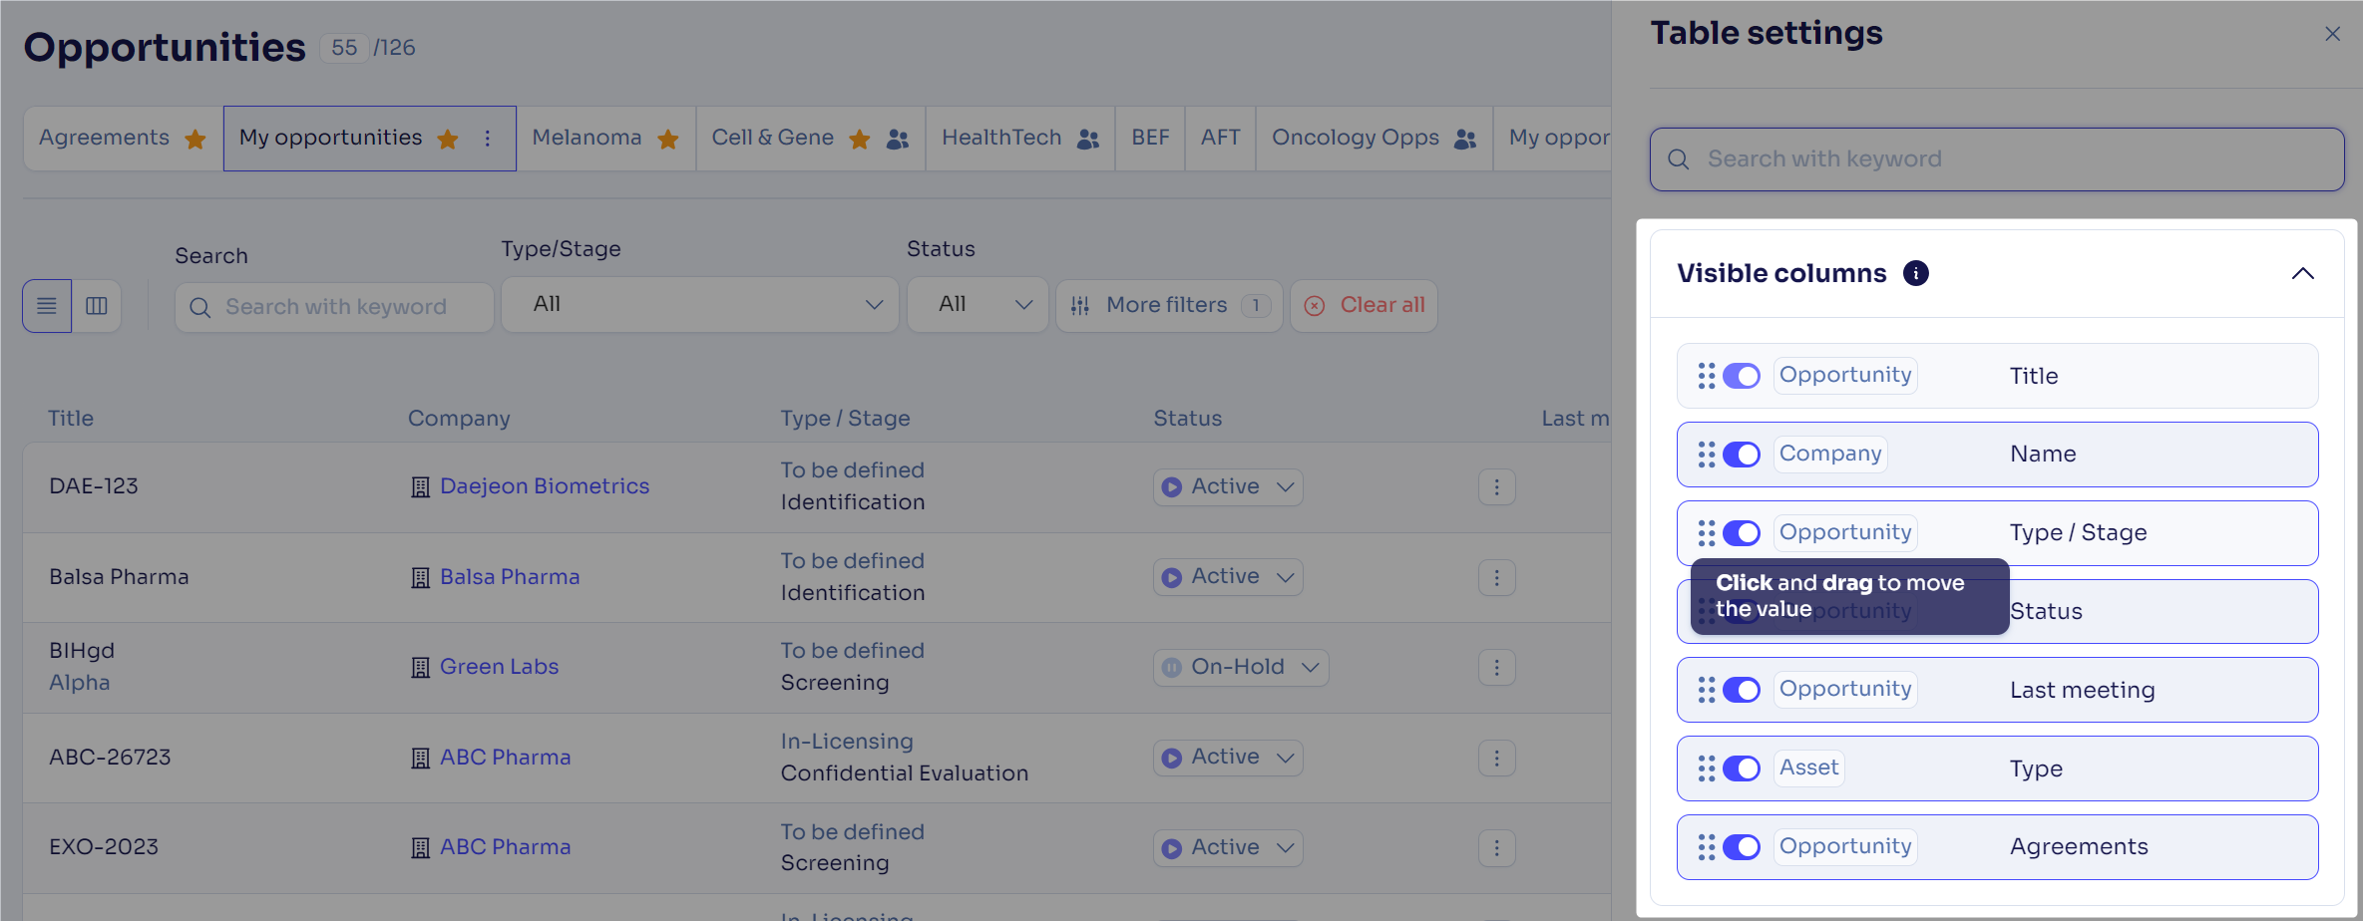Focus the Table settings keyword search field
2363x921 pixels.
[x=1997, y=159]
